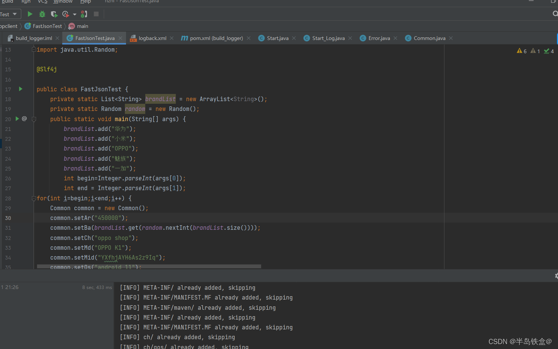The height and width of the screenshot is (349, 558).
Task: Click the @Slf4j annotation
Action: 47,69
